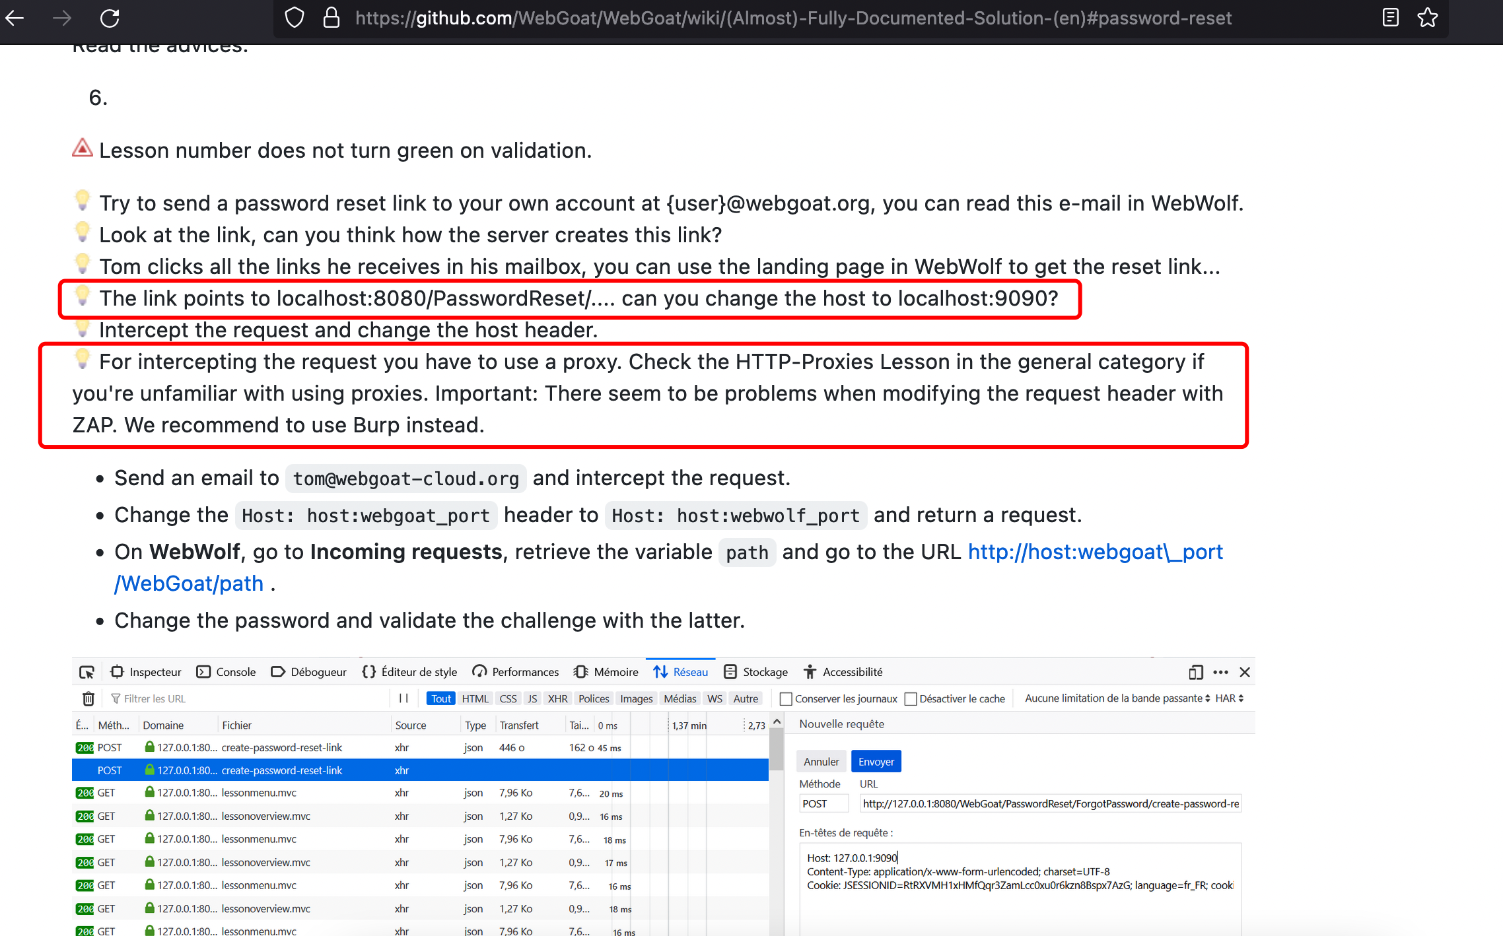Enable "Désactiver le cache"
Viewport: 1503px width, 936px height.
tap(911, 698)
